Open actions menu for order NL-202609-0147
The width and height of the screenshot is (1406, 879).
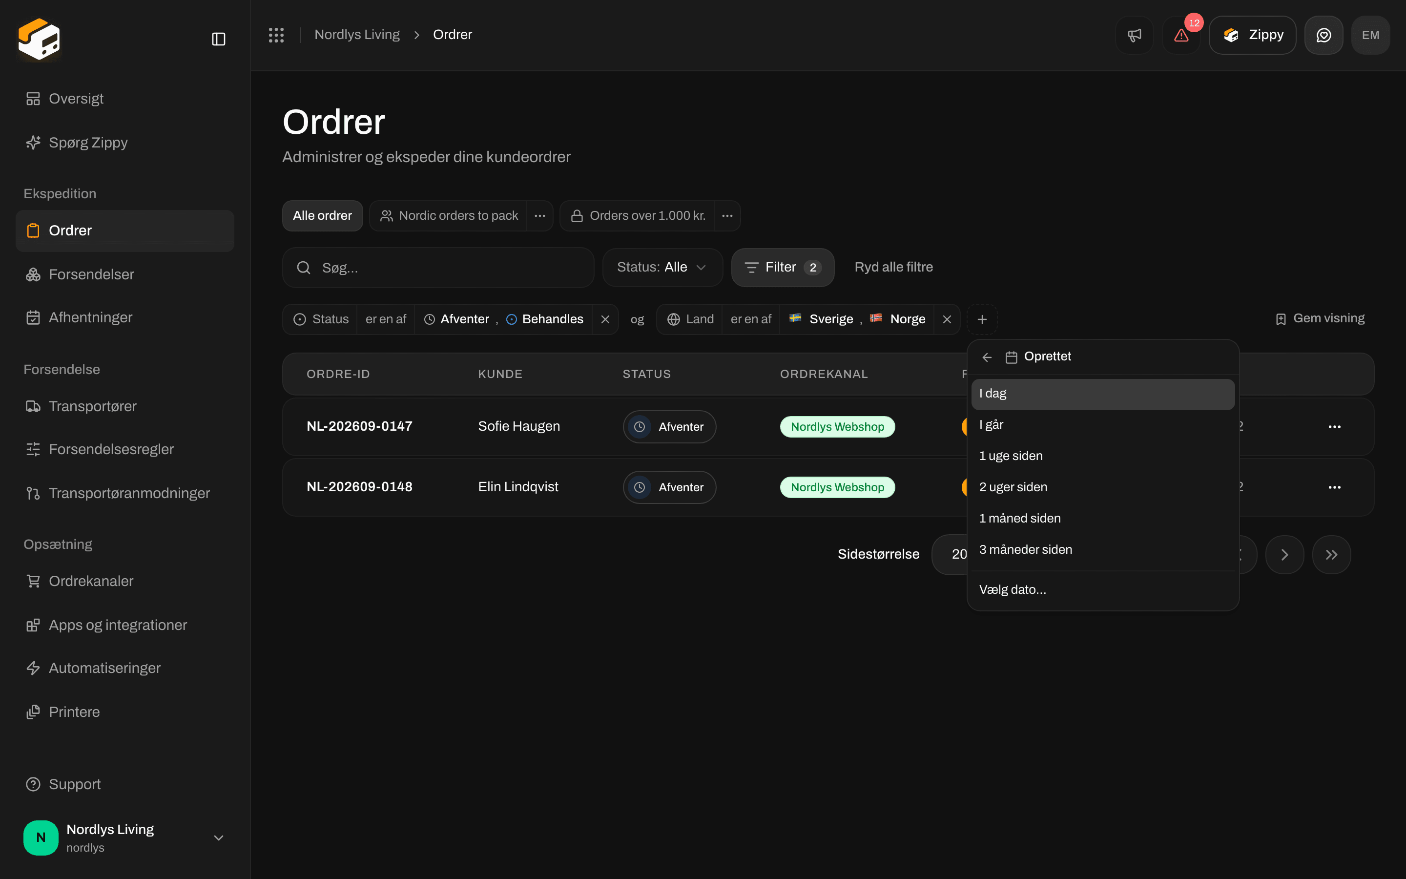1335,427
